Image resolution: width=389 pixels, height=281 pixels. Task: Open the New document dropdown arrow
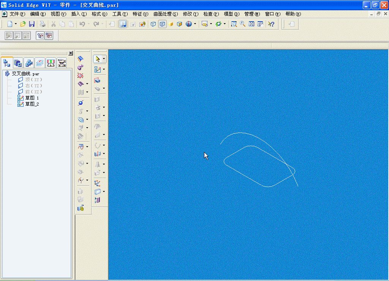[16, 24]
